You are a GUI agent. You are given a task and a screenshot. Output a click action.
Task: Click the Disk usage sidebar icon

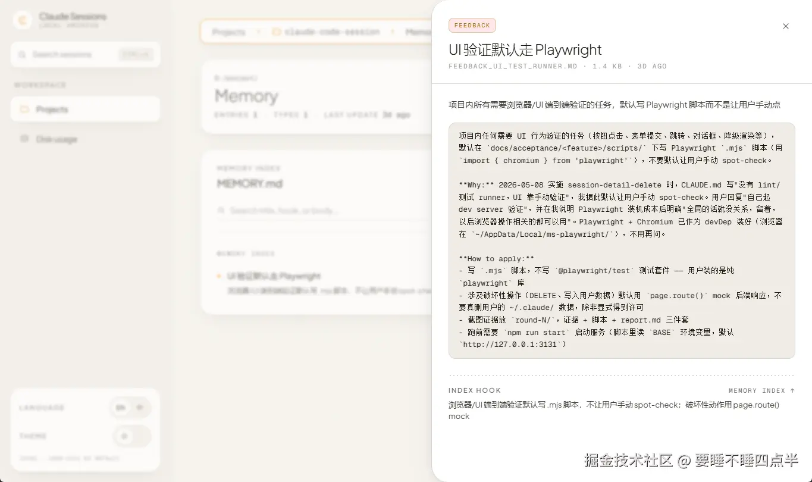pyautogui.click(x=24, y=139)
